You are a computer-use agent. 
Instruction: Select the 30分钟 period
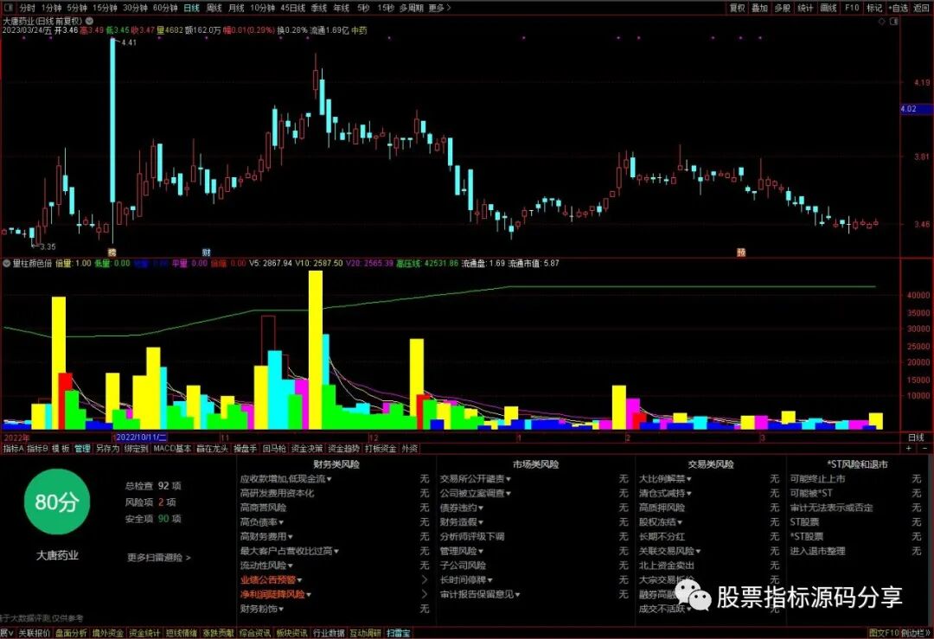pos(135,8)
